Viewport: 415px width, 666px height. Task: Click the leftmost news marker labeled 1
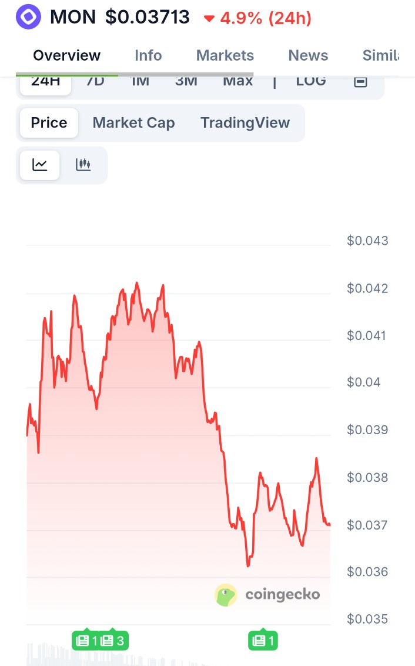(86, 641)
